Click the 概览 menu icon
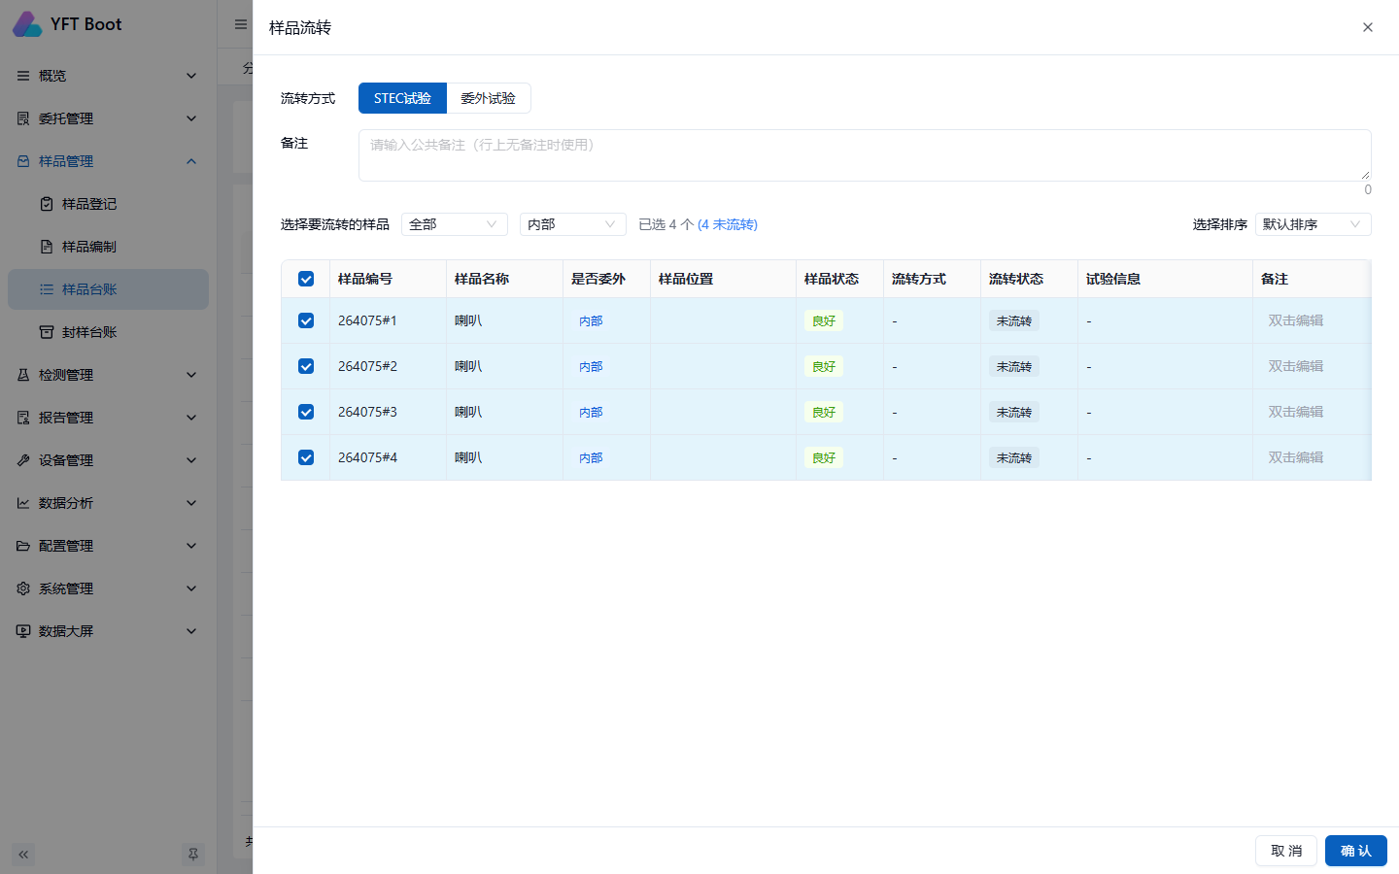Image resolution: width=1399 pixels, height=874 pixels. (x=23, y=76)
